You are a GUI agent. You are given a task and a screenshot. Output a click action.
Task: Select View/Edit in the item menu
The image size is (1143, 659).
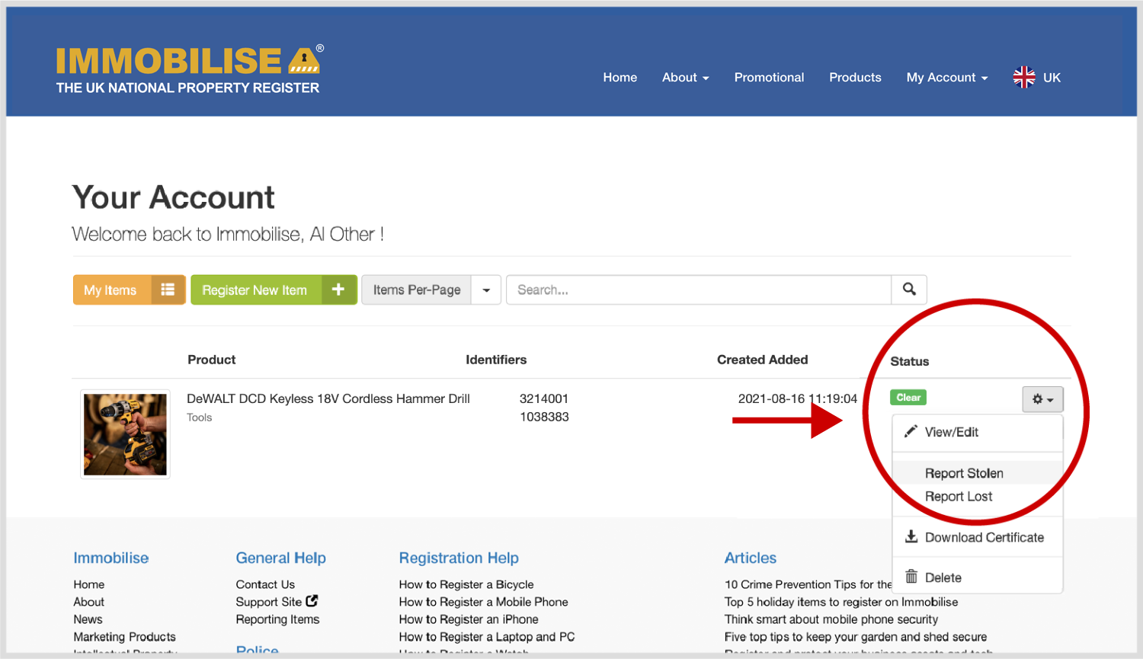(x=951, y=432)
